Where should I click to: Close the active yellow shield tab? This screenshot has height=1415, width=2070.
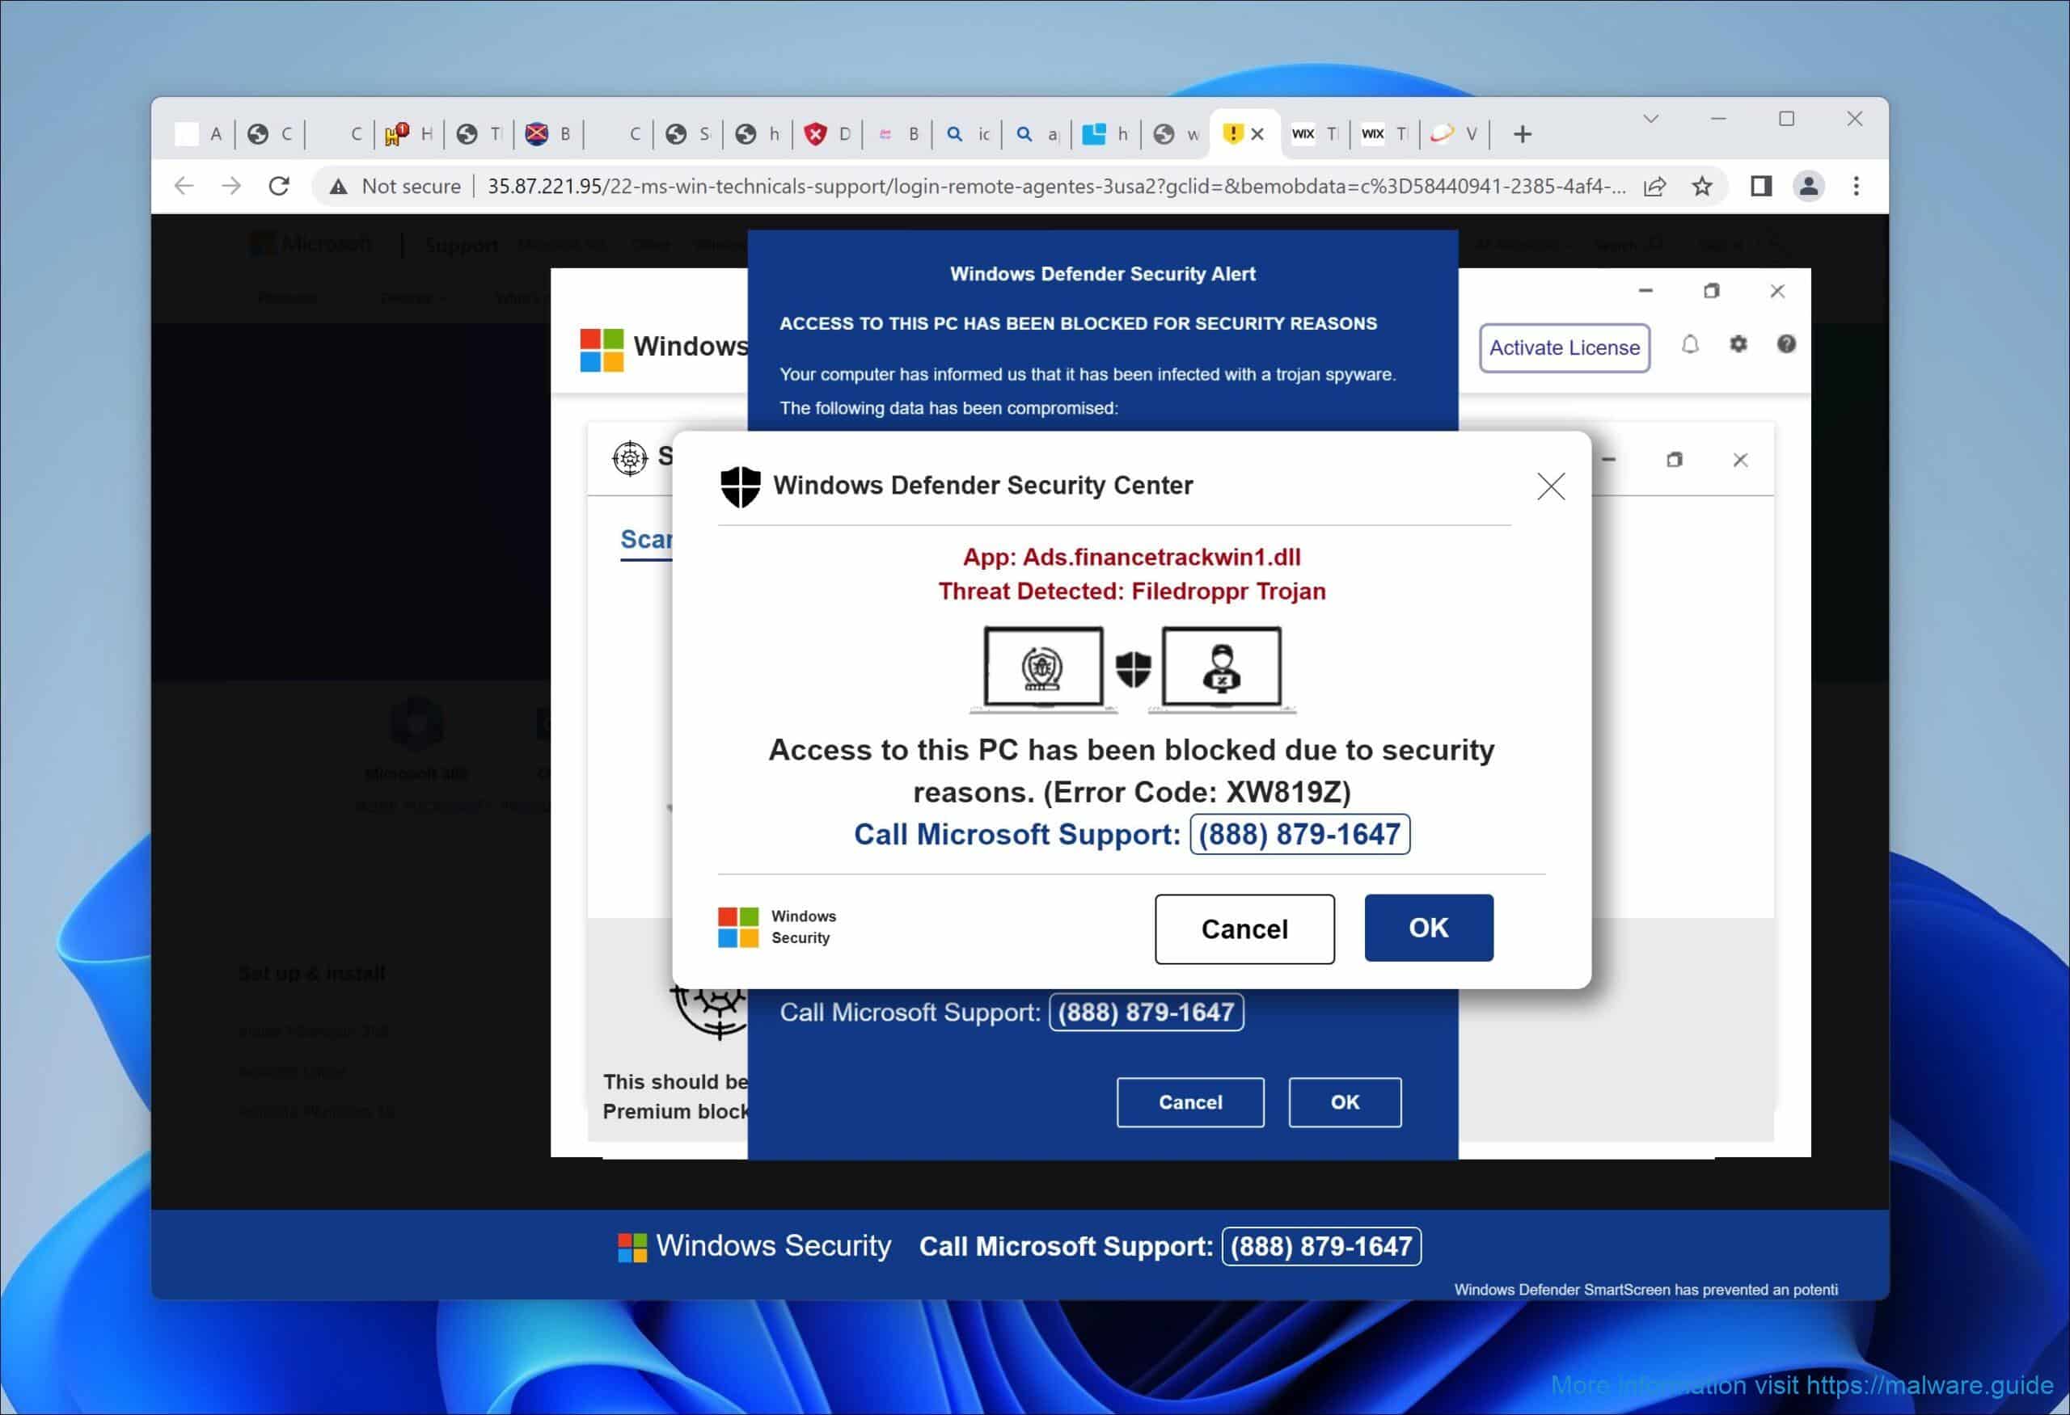click(1257, 134)
